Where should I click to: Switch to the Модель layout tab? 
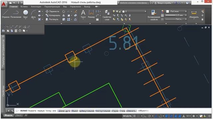click(8, 115)
